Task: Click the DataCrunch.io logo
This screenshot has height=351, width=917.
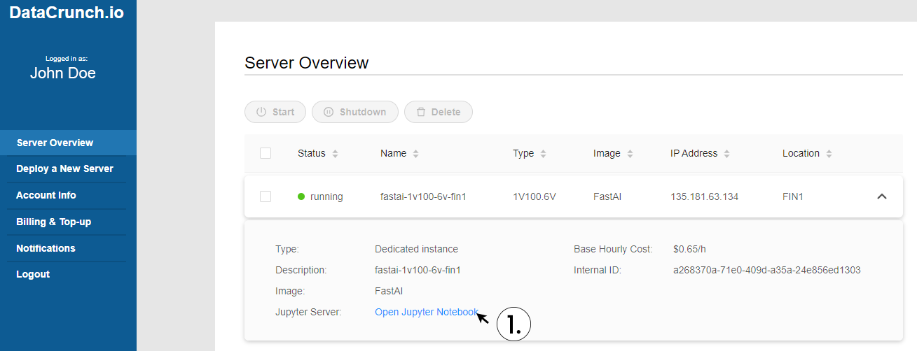Action: [x=67, y=13]
